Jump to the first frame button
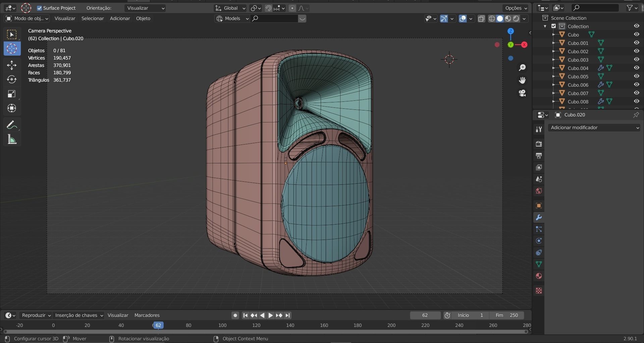 (245, 315)
